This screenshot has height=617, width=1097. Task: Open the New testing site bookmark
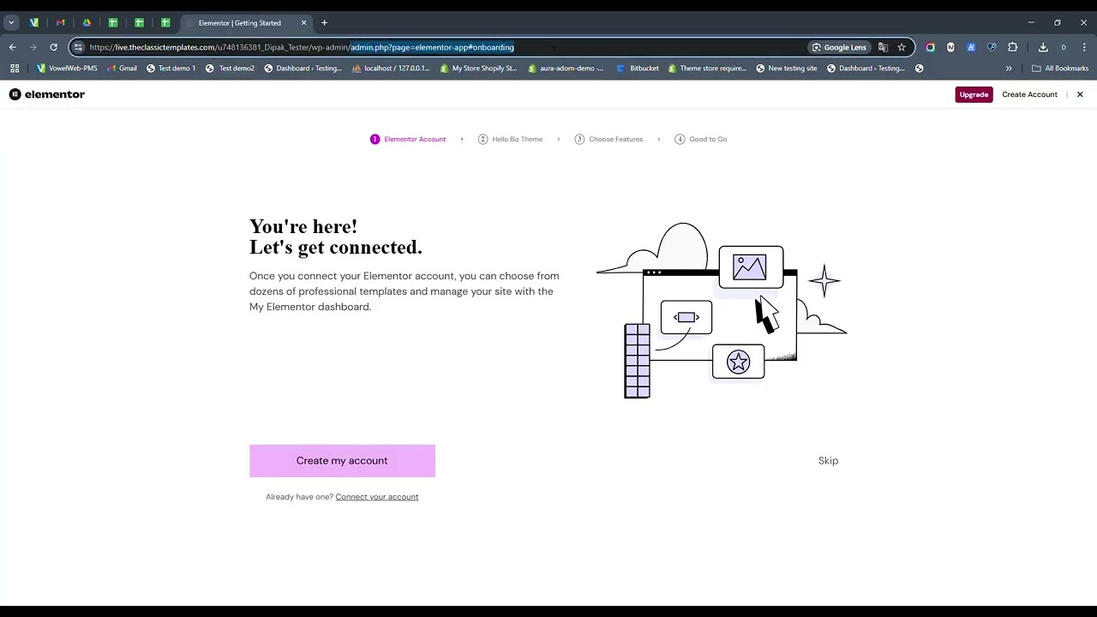[786, 69]
